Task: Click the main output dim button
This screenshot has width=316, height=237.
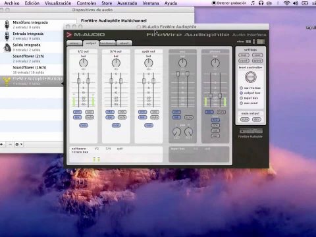Action: (x=256, y=119)
